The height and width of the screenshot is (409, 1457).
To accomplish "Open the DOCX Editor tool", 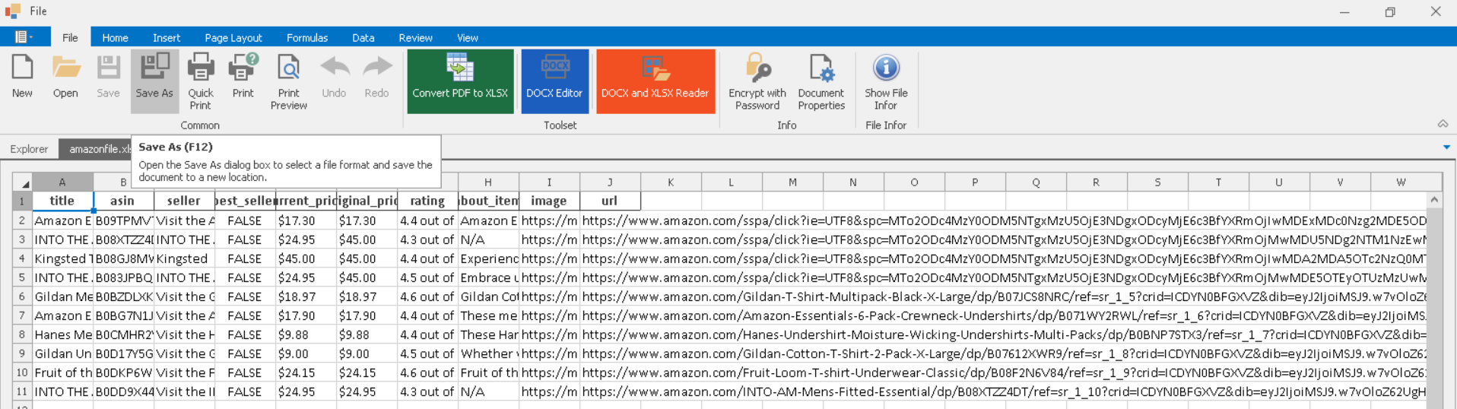I will [x=554, y=81].
